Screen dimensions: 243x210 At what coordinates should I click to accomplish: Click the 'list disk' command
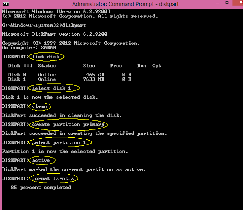[x=46, y=57]
